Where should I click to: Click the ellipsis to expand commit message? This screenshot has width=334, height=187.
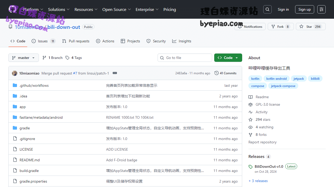click(115, 73)
